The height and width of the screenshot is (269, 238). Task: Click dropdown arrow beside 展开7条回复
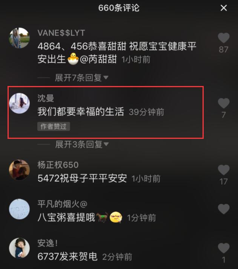(106, 78)
